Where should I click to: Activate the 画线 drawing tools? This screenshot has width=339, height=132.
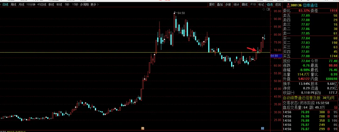245,4
